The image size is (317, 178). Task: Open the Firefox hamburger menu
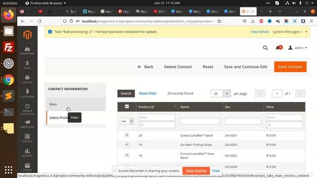[312, 21]
